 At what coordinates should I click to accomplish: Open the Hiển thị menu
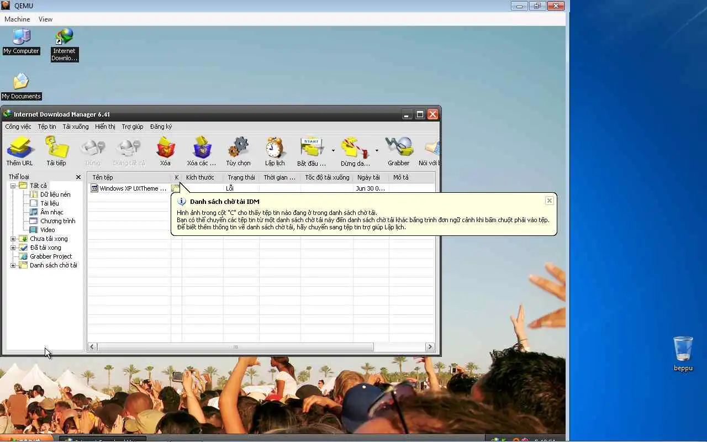[x=105, y=127]
